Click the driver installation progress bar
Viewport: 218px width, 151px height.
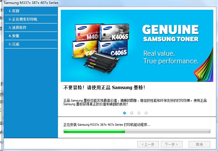tap(137, 131)
